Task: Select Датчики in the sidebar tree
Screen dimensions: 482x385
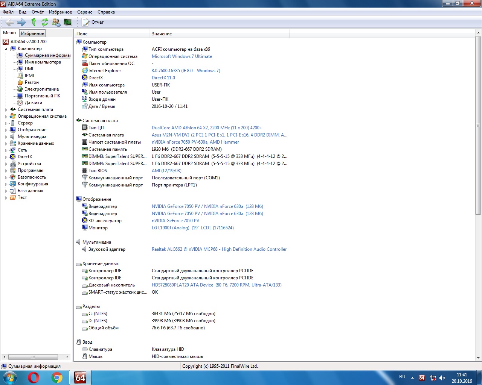Action: [x=33, y=103]
